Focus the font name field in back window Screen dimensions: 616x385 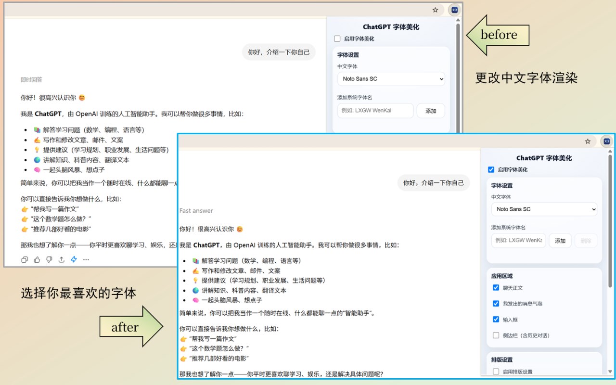point(375,111)
